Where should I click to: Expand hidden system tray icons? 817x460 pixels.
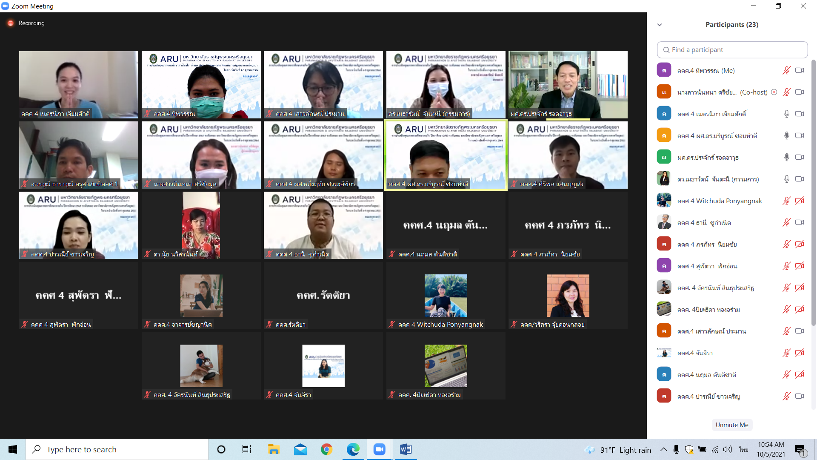point(663,449)
